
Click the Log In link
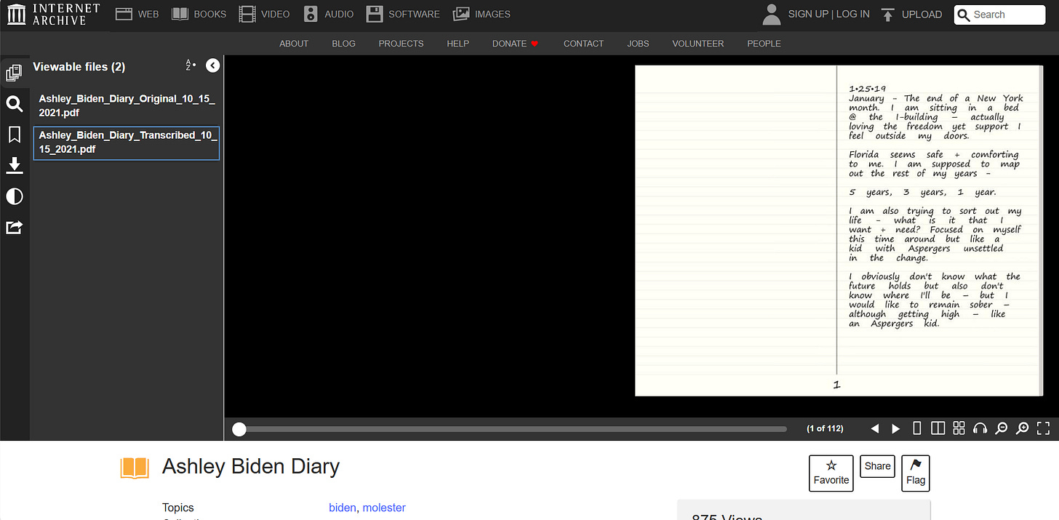(x=853, y=14)
